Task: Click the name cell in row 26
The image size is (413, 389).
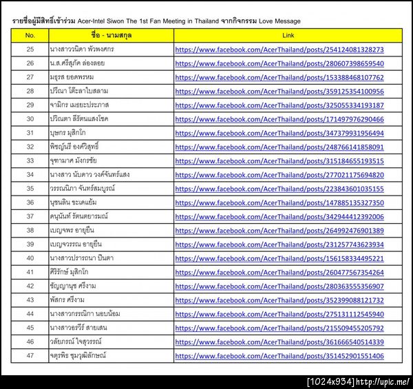Action: click(111, 63)
